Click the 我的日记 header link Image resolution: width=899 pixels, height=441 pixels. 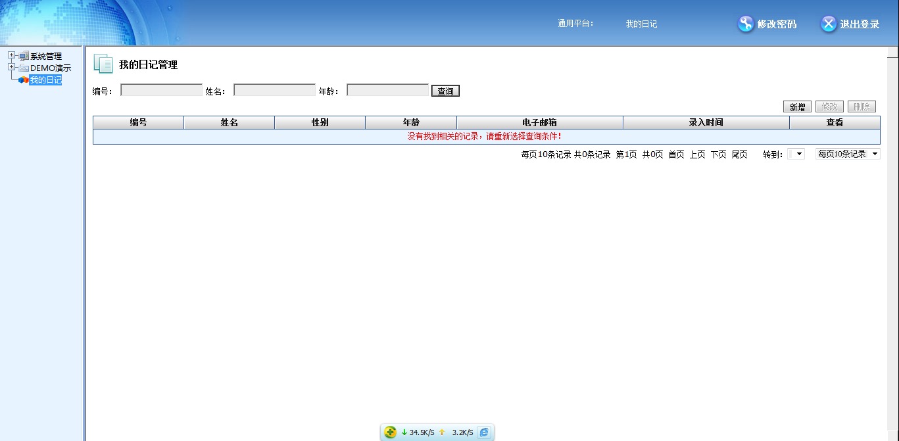[x=641, y=24]
